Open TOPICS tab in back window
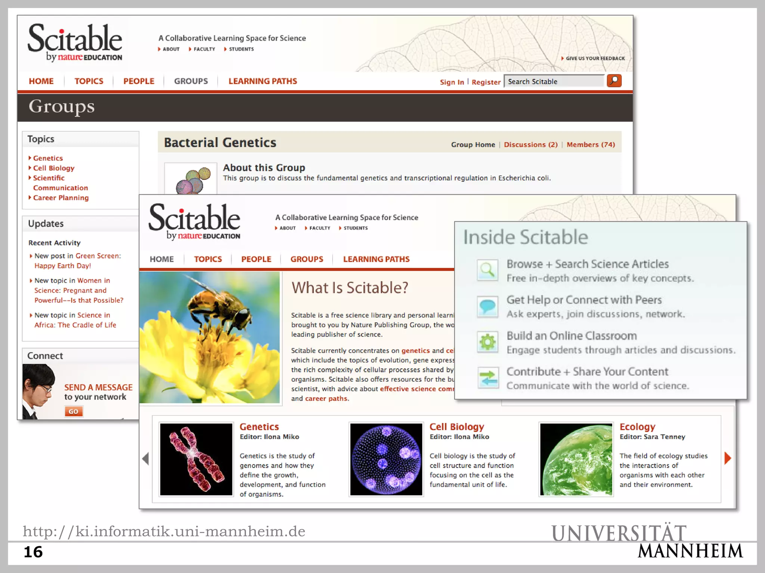The width and height of the screenshot is (765, 573). click(89, 81)
